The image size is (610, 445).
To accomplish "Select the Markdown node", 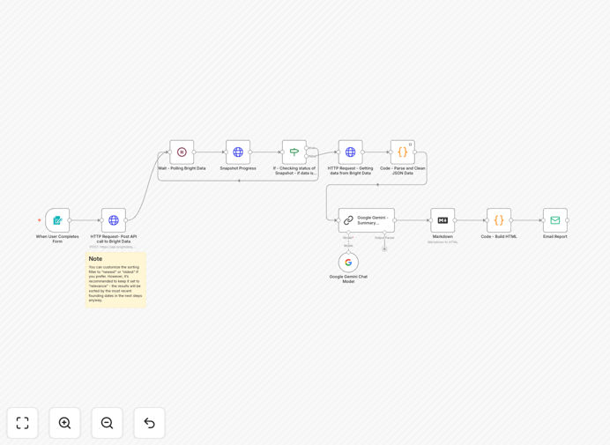I will (x=443, y=220).
